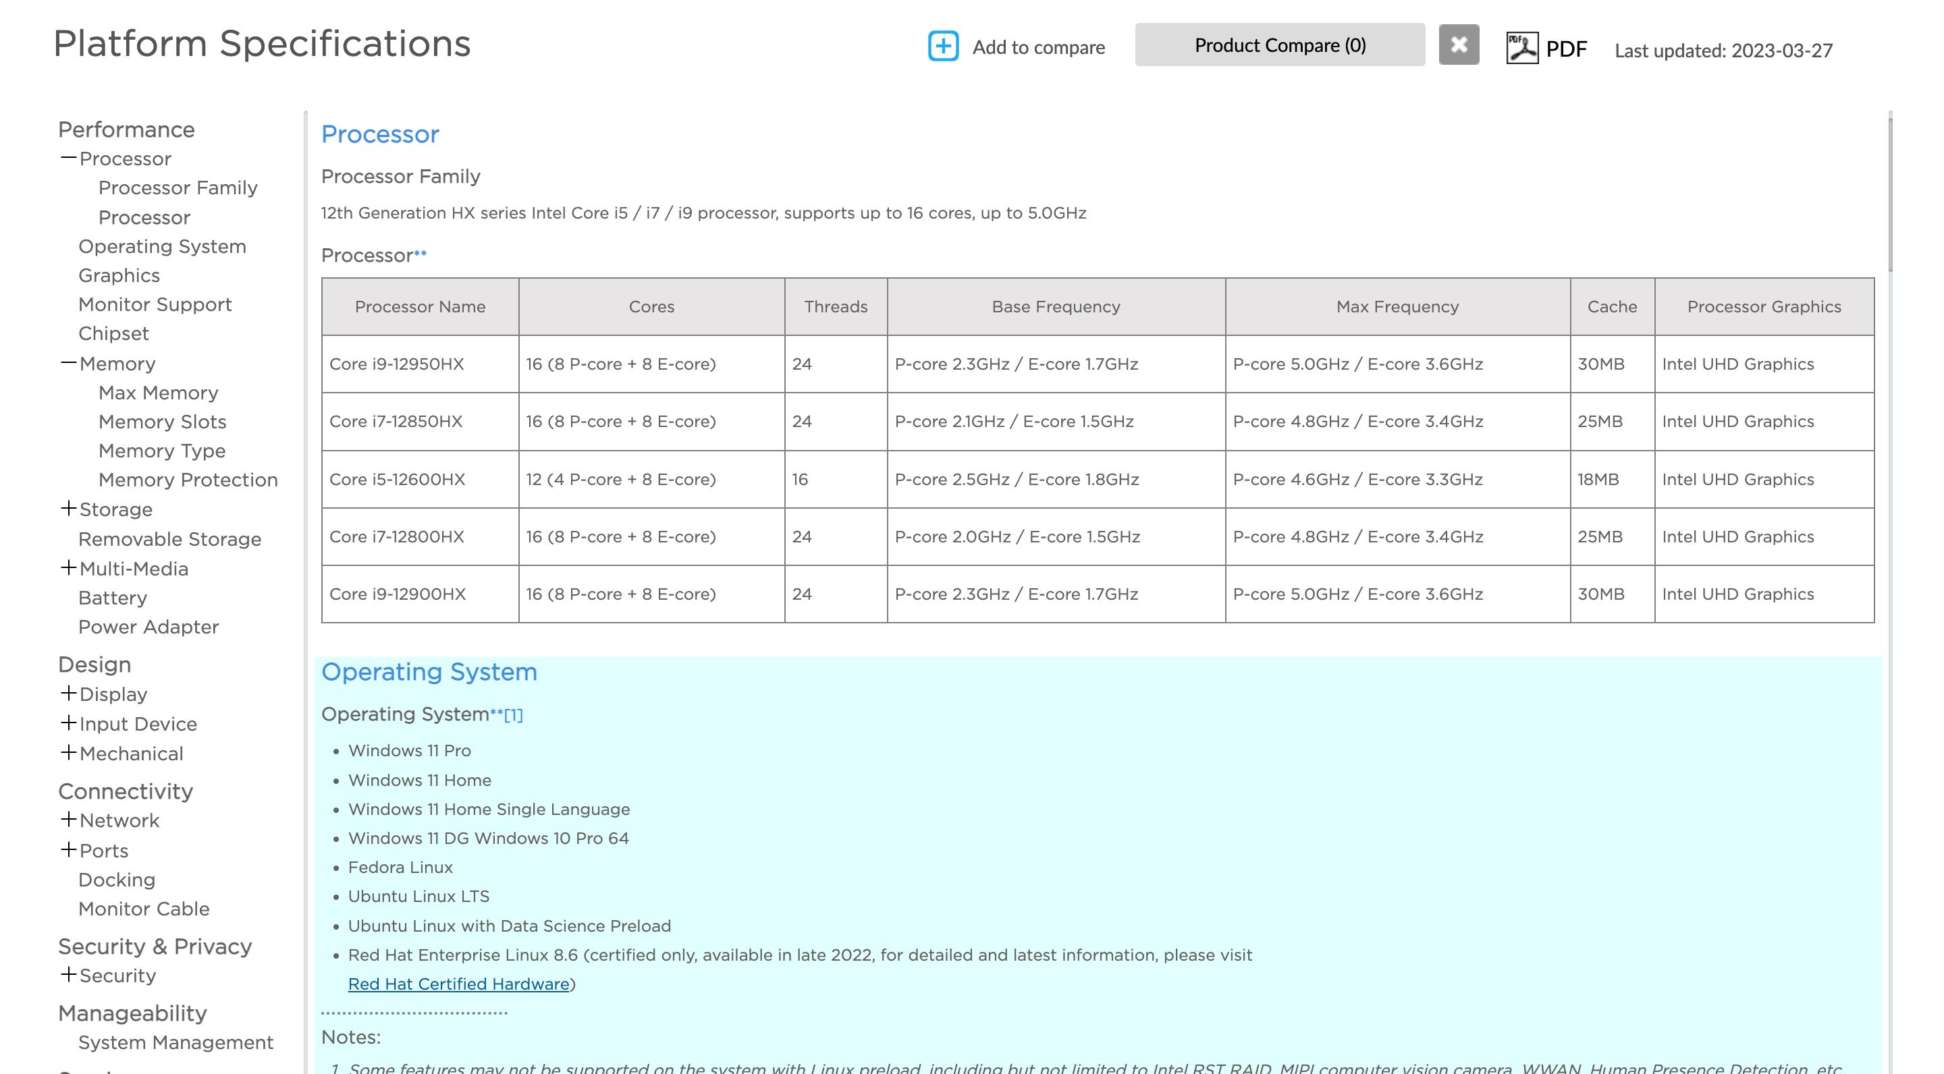Open Product Compare (0) button
Screen dimensions: 1944x1074
click(1279, 45)
